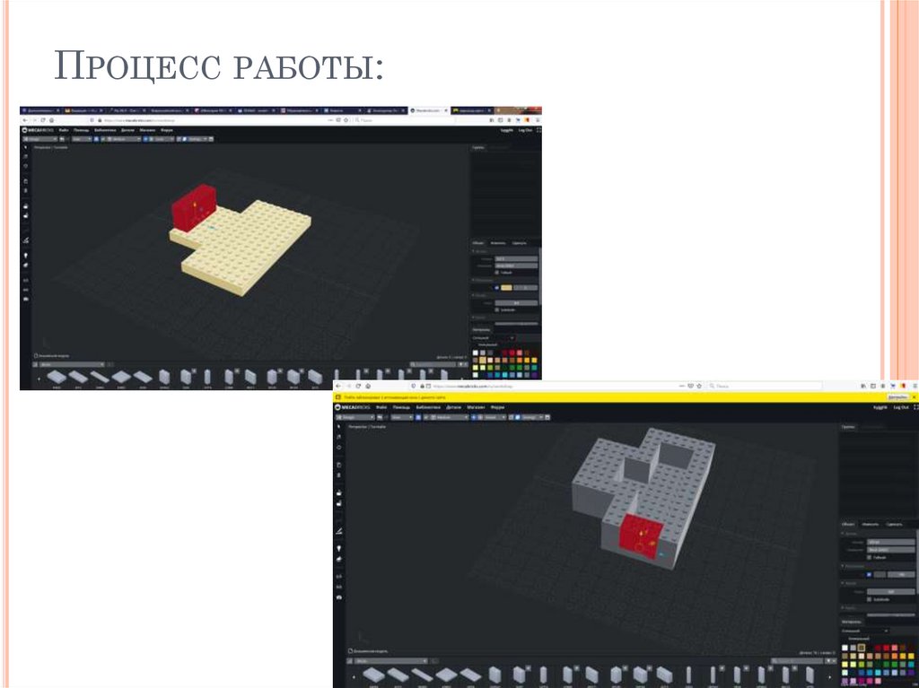Image resolution: width=919 pixels, height=688 pixels.
Task: Click browser search field in lower window
Action: [765, 387]
